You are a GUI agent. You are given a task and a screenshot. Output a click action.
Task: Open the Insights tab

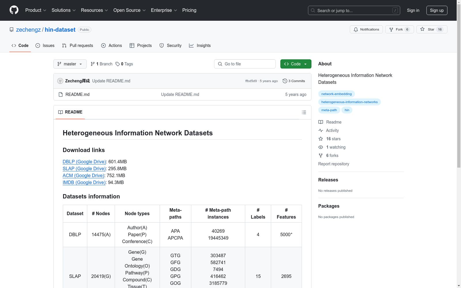(200, 46)
